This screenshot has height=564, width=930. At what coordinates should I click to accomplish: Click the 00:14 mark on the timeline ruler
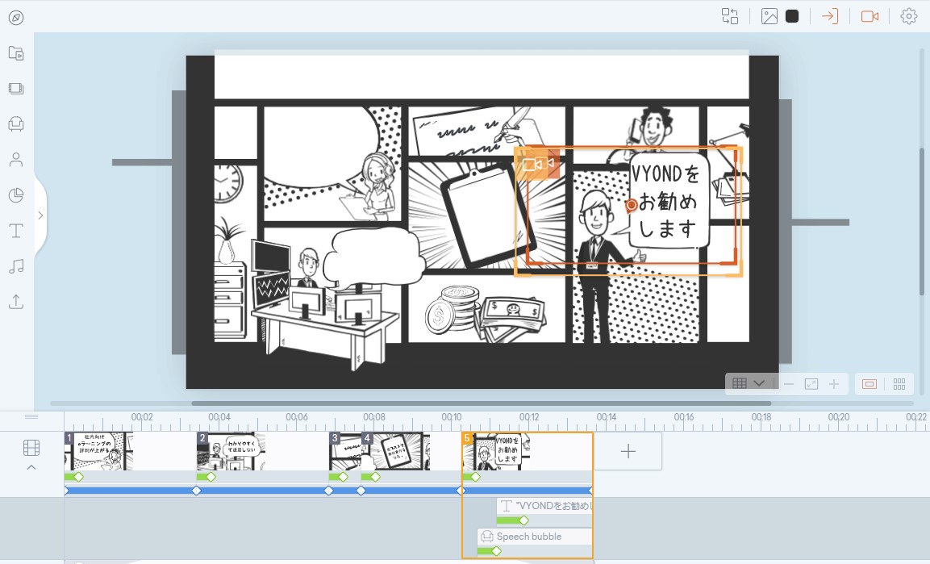pos(607,417)
